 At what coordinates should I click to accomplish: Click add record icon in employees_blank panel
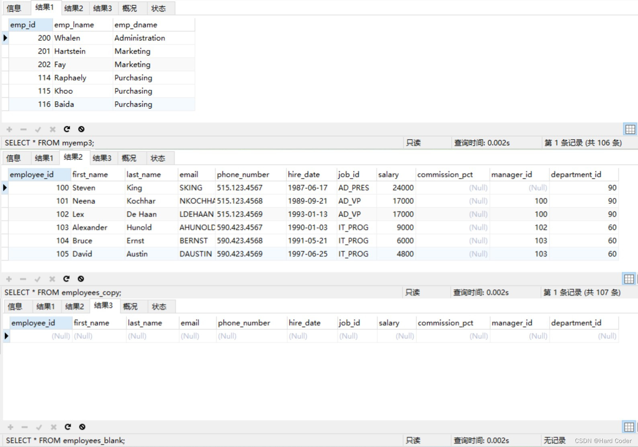click(x=10, y=427)
